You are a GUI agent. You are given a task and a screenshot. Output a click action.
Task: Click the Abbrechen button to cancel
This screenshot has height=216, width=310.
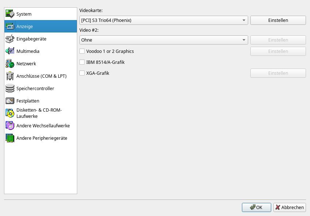(x=290, y=208)
